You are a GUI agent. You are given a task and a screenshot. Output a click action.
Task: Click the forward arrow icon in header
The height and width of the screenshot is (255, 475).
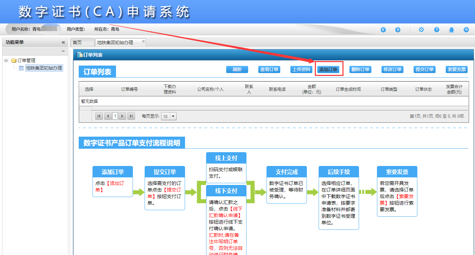398,30
